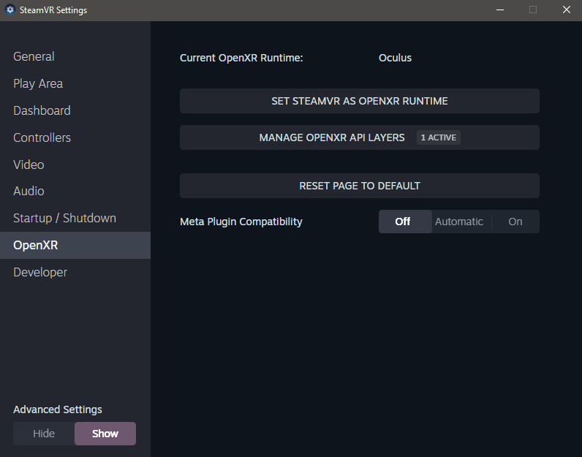Choose Automatic for Meta Plugin Compatibility
Screen dimensions: 582x457
(x=459, y=222)
